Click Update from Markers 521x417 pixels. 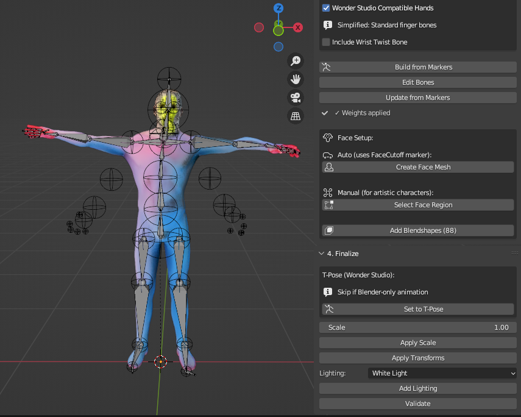417,98
